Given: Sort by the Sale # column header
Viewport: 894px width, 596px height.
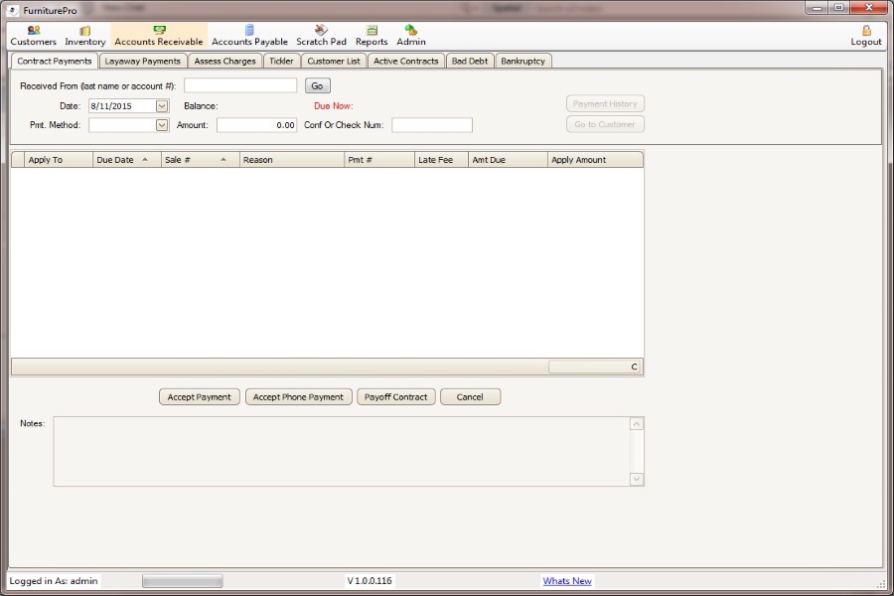Looking at the screenshot, I should pyautogui.click(x=201, y=160).
